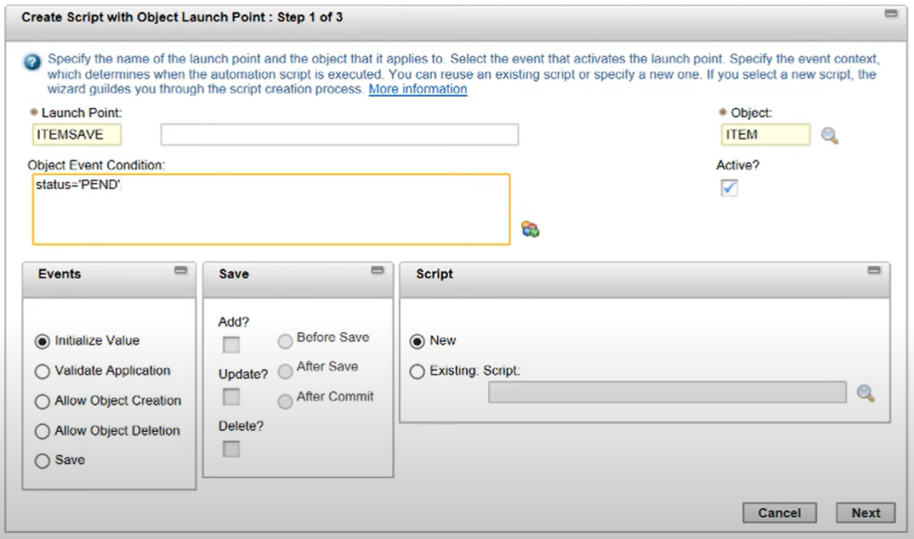Select the Before Save option

[x=285, y=341]
